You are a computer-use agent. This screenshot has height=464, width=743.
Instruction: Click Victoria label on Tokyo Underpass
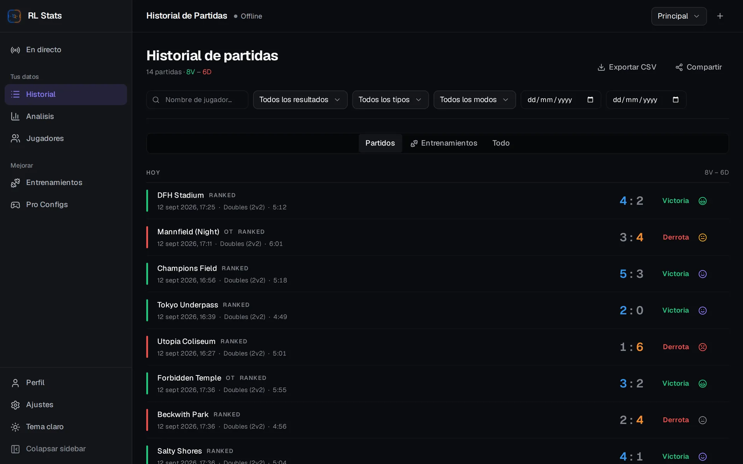(675, 310)
